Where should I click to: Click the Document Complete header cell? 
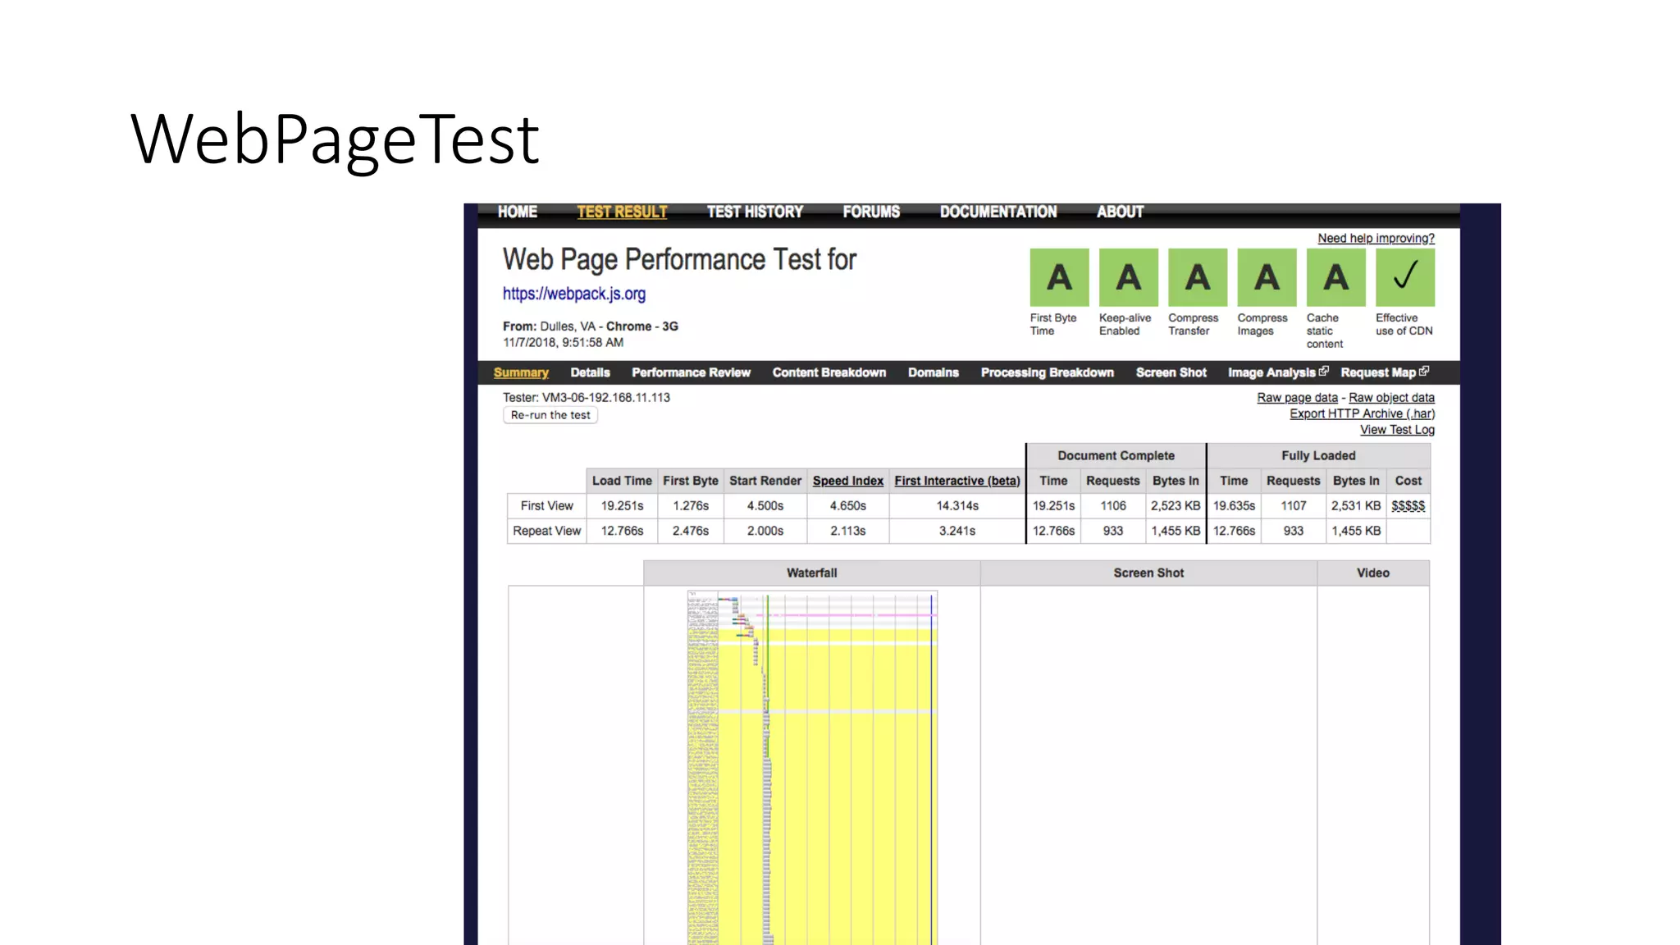point(1116,455)
